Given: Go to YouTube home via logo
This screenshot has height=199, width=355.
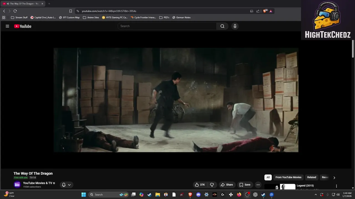Looking at the screenshot, I should point(23,26).
